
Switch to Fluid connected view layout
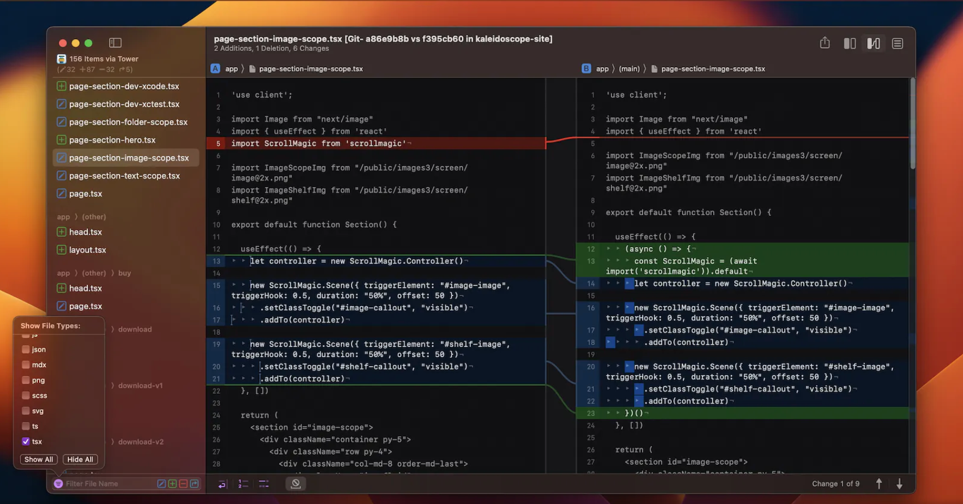point(874,44)
